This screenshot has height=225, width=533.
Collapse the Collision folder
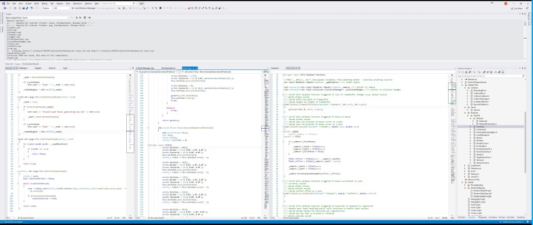click(x=465, y=87)
